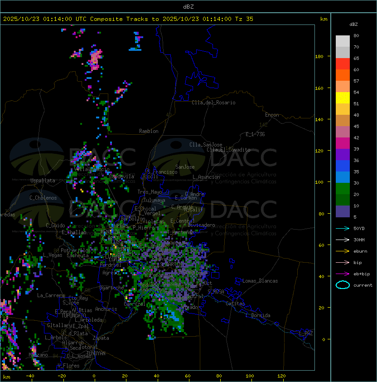The width and height of the screenshot is (377, 382).
Task: Click the Tres_Mayo map label
Action: click(150, 192)
